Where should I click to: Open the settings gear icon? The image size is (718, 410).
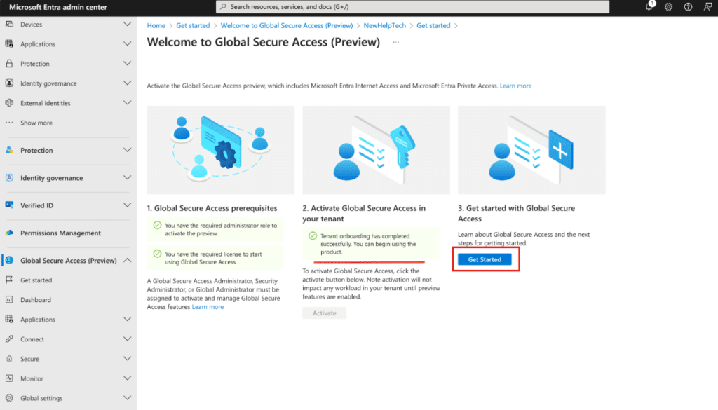668,7
